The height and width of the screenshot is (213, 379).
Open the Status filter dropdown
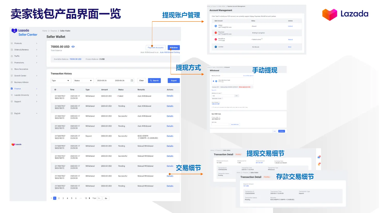(x=83, y=80)
